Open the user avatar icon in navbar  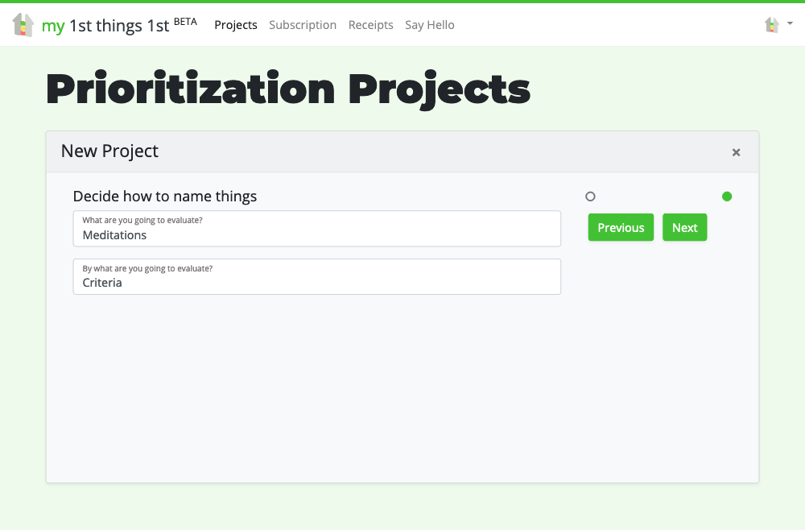tap(772, 25)
